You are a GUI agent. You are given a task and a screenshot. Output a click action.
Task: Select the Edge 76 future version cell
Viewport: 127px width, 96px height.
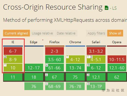pos(34,86)
